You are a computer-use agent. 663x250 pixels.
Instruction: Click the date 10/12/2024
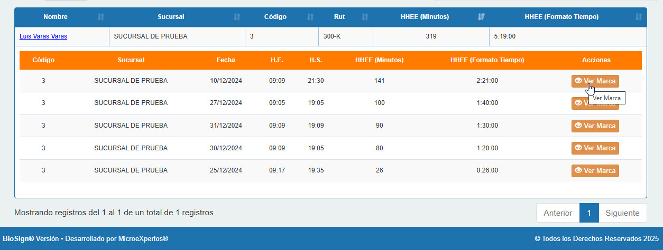tap(226, 81)
